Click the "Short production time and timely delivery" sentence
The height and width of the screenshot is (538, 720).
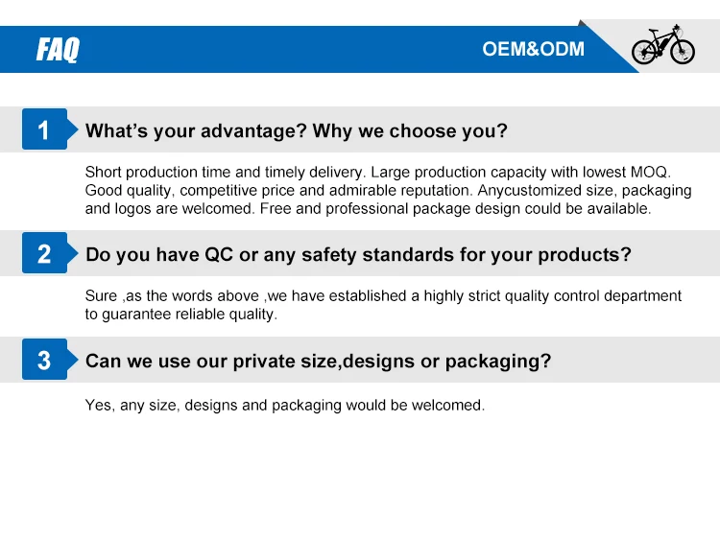click(225, 173)
